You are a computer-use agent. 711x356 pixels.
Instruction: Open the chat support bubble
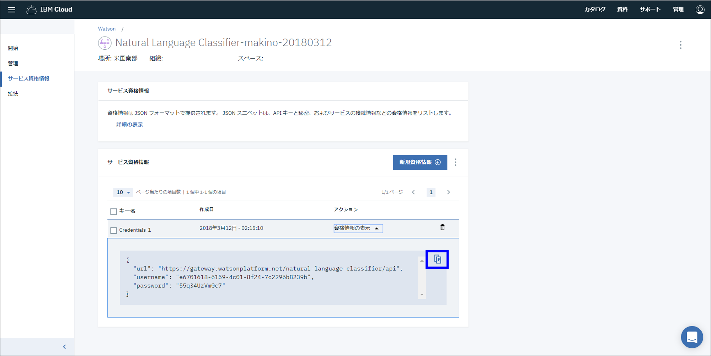tap(692, 337)
